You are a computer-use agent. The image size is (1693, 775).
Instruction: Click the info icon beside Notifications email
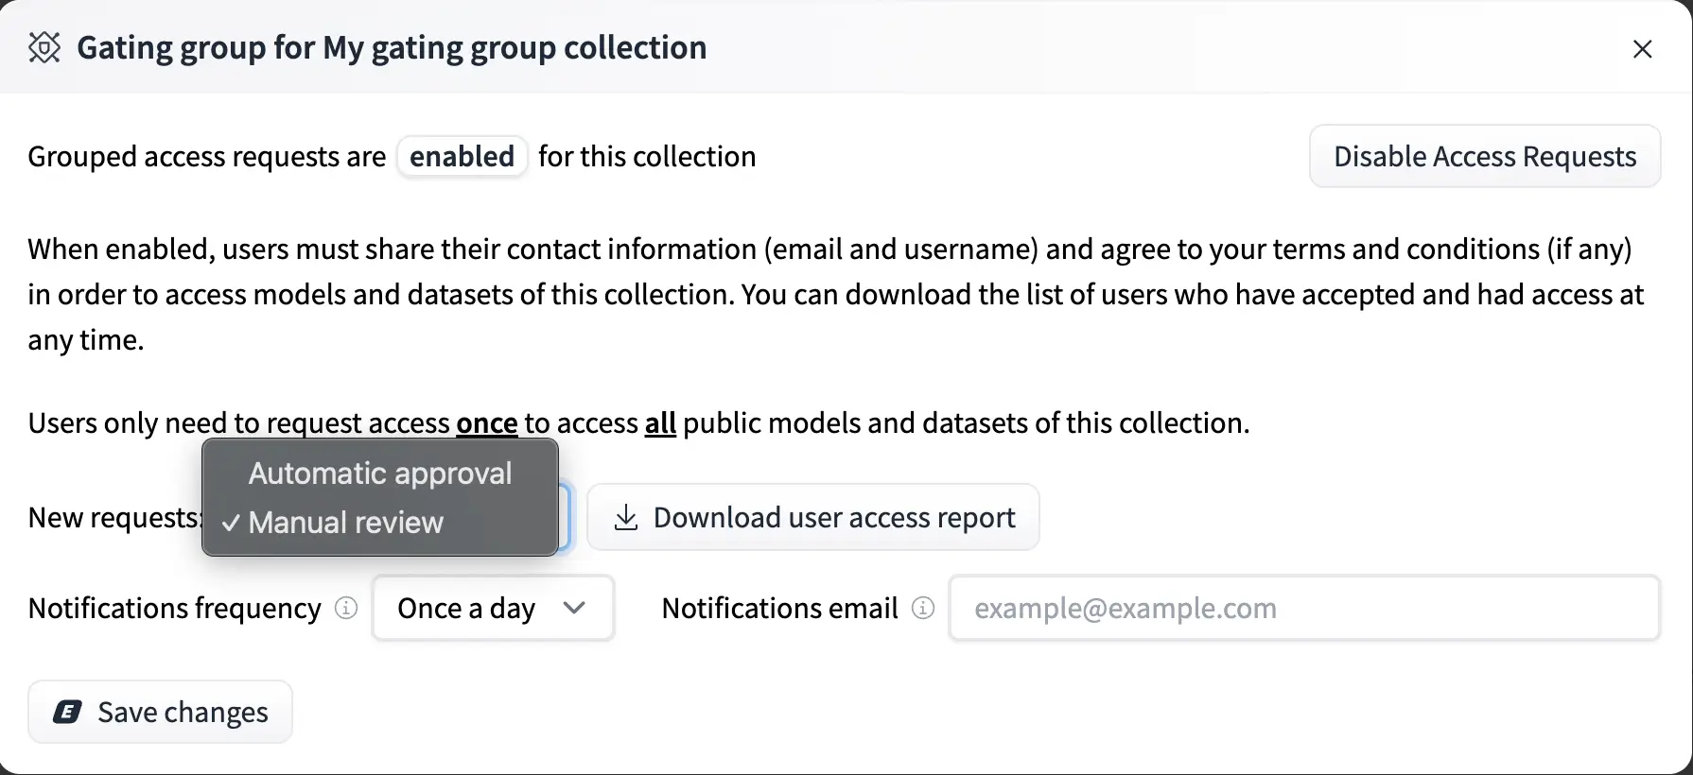[x=922, y=608]
